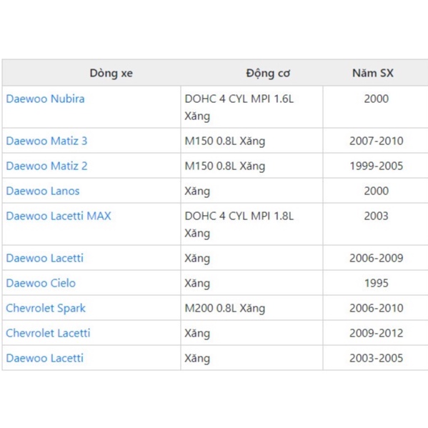Click 'Xăng' cell in the 2006-2009 row

tap(252, 258)
